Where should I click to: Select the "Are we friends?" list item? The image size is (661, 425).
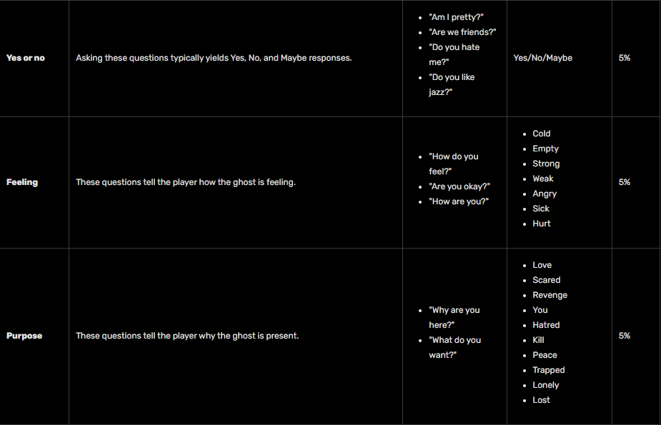click(462, 32)
